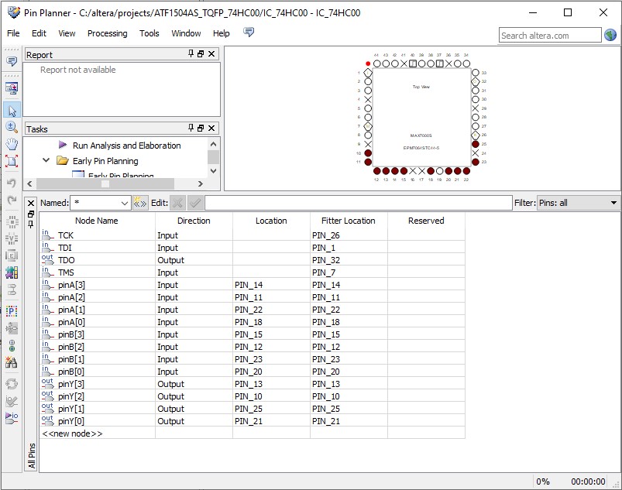Viewport: 622px width, 490px height.
Task: Click the Undo icon
Action: point(11,182)
